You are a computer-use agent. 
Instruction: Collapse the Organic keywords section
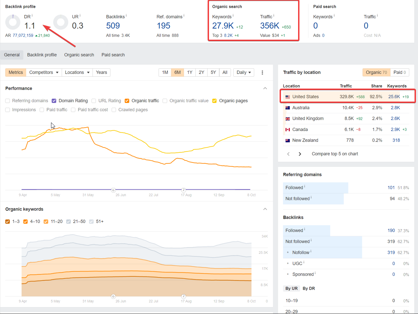265,209
